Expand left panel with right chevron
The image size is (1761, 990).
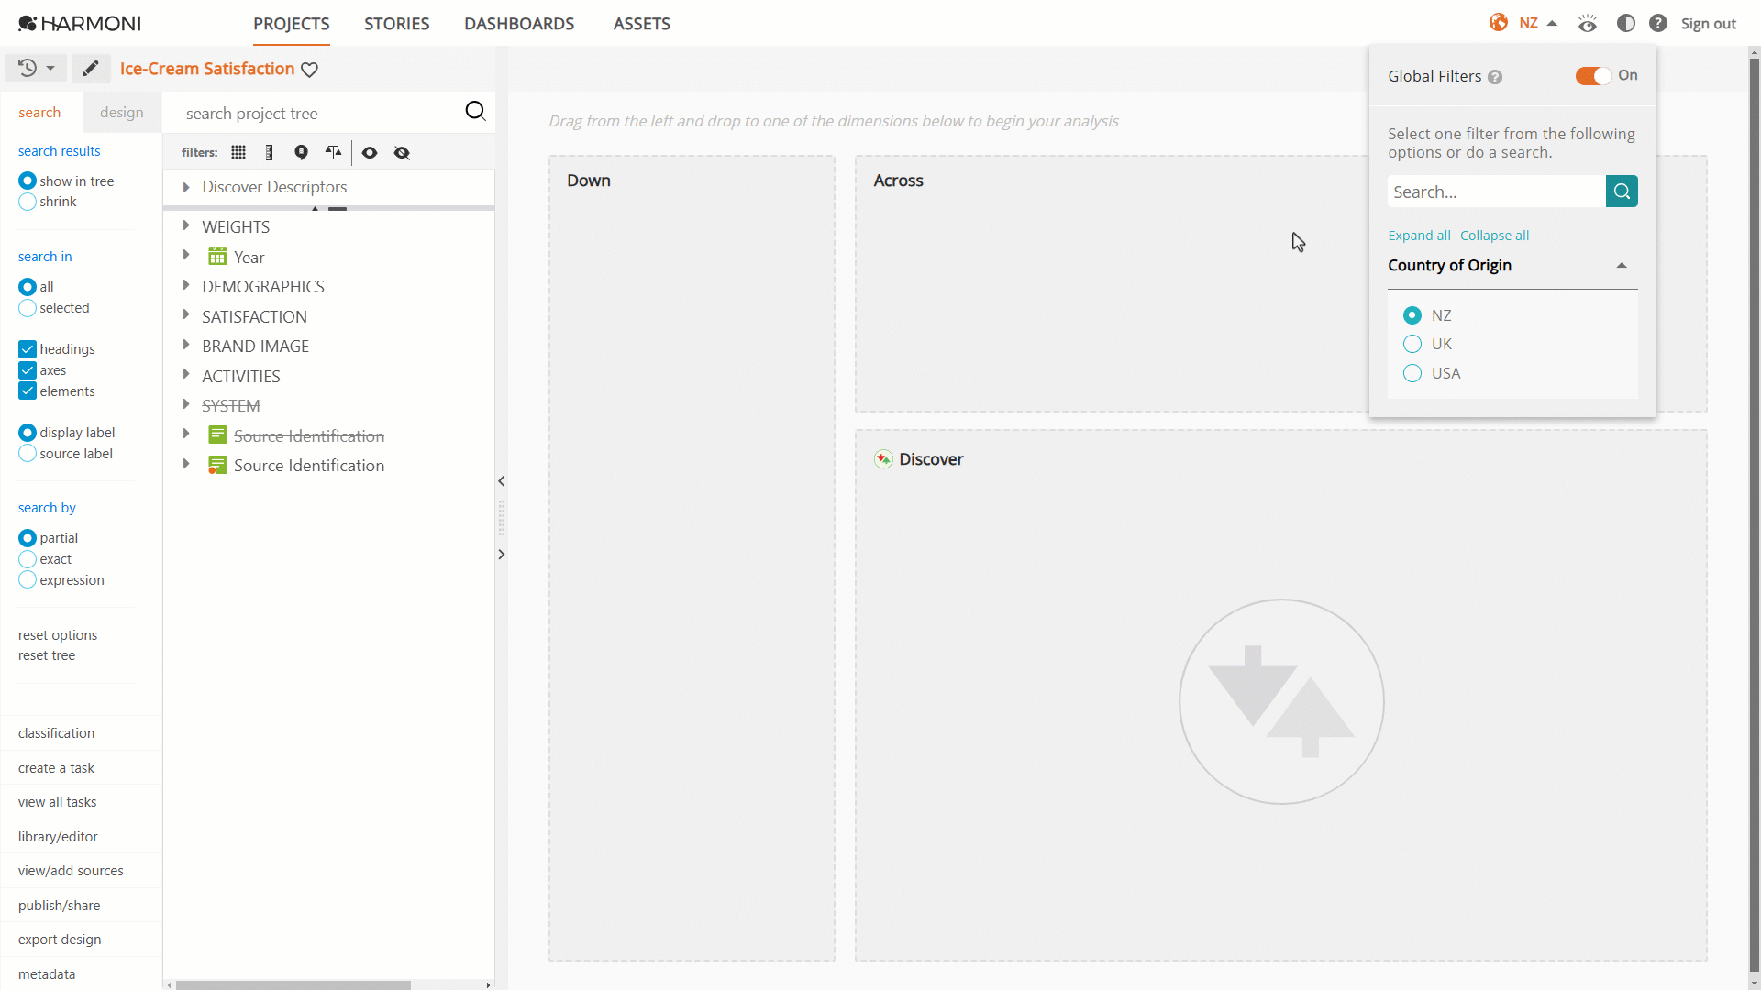501,555
